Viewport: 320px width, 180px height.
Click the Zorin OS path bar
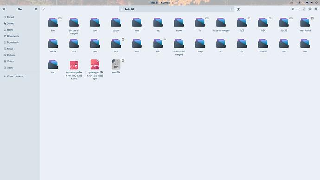177,9
